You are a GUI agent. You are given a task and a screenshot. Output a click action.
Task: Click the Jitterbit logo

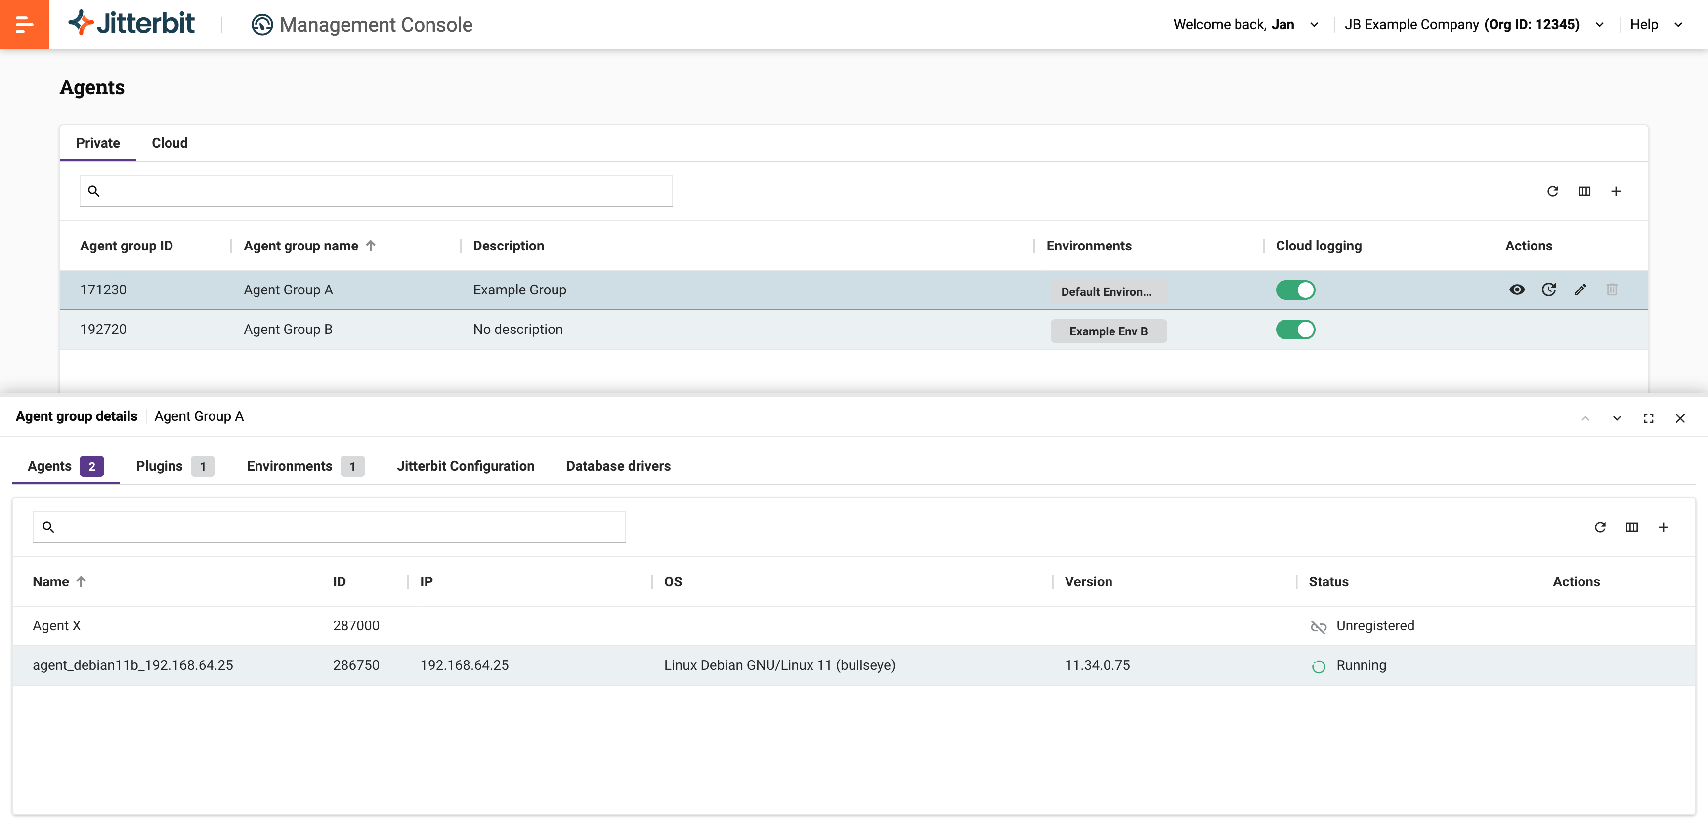(x=131, y=23)
